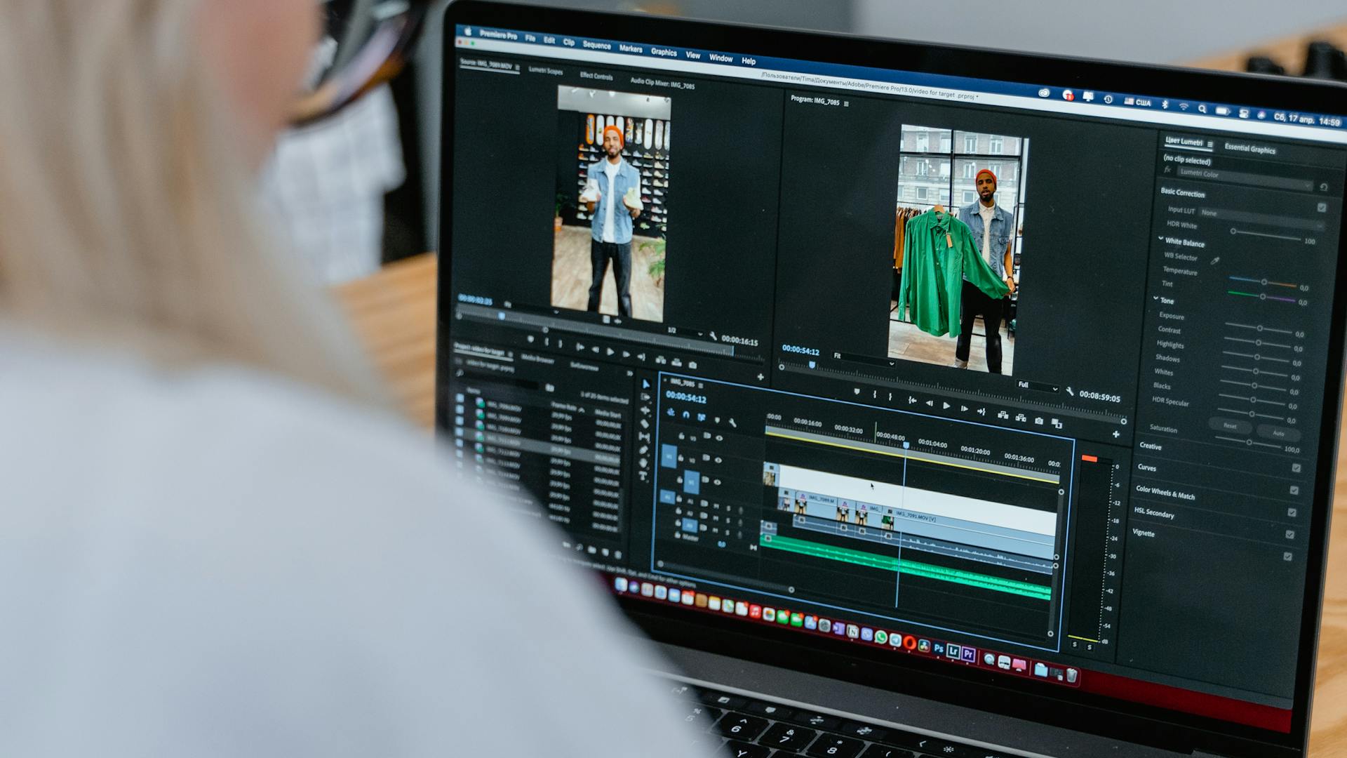Select the Selection arrow tool

coord(645,385)
